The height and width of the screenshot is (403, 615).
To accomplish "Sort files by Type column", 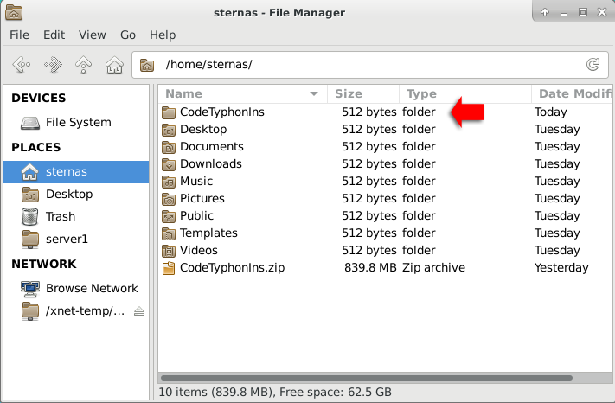I will pos(465,93).
